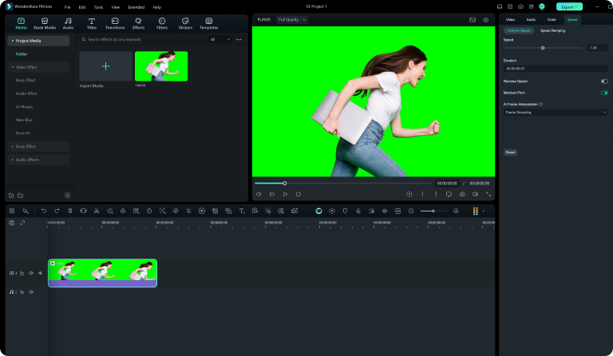The width and height of the screenshot is (613, 356).
Task: Open the Stickers panel
Action: pos(185,23)
